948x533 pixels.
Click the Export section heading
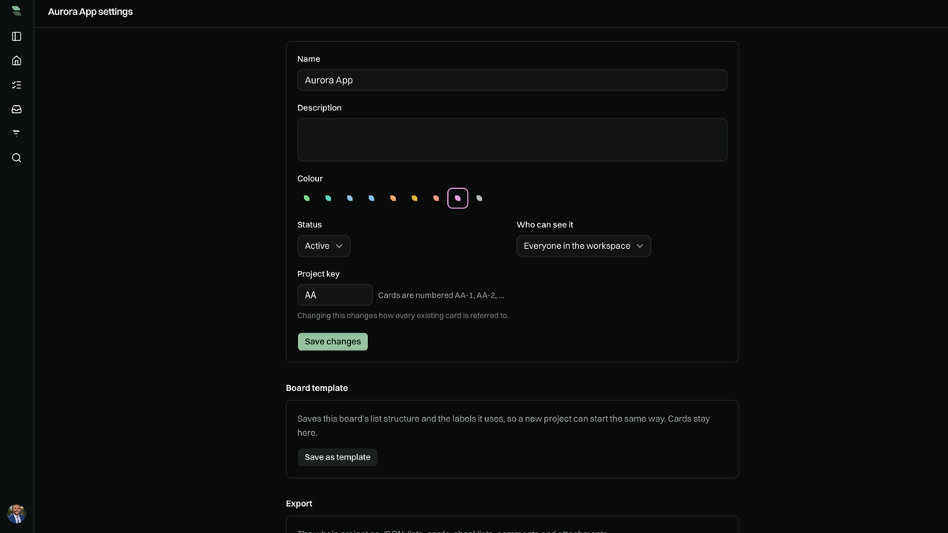[x=299, y=504]
